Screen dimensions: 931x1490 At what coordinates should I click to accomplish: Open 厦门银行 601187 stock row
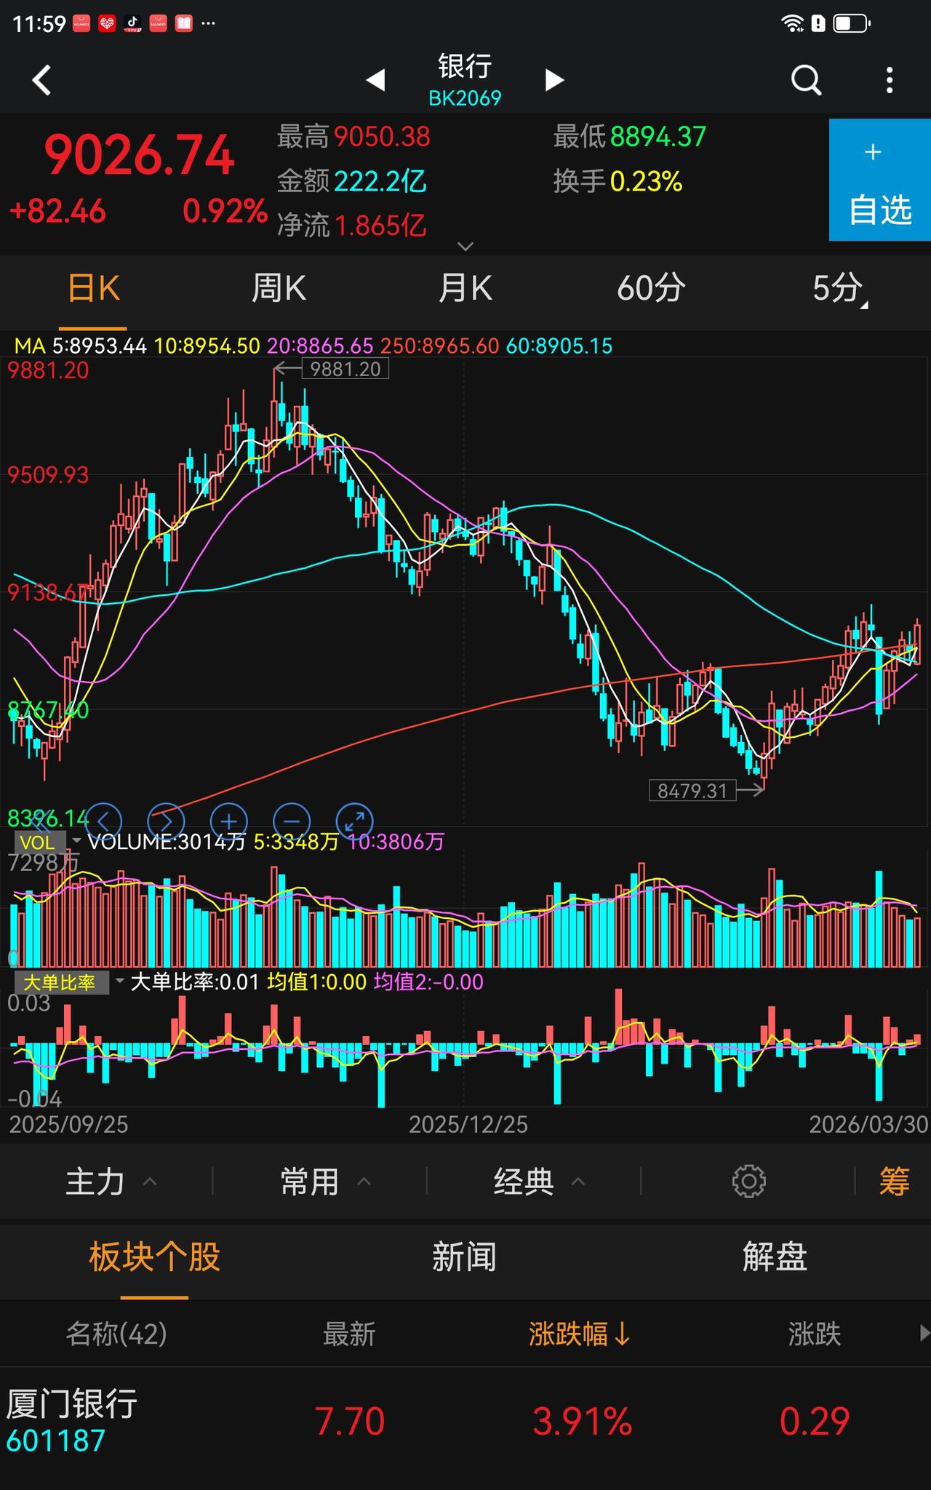tap(465, 1422)
